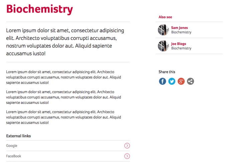Click Biochemistry label under Joe Blogs
This screenshot has width=229, height=168.
coord(181,48)
